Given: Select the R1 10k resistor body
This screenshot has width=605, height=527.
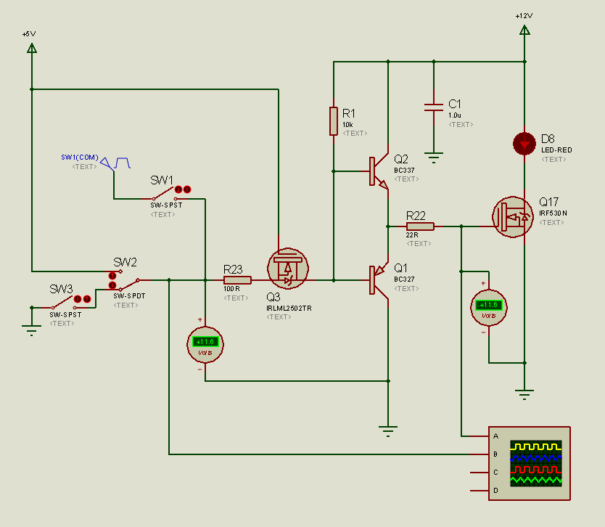Looking at the screenshot, I should (x=333, y=120).
